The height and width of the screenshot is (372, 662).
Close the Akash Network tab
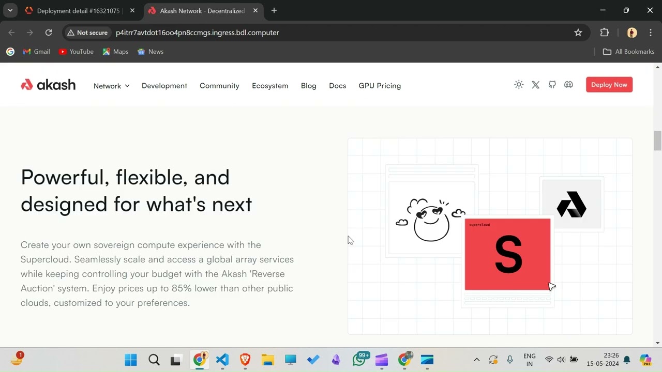click(255, 10)
